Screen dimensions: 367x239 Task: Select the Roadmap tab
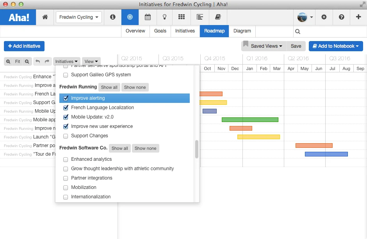pyautogui.click(x=214, y=31)
